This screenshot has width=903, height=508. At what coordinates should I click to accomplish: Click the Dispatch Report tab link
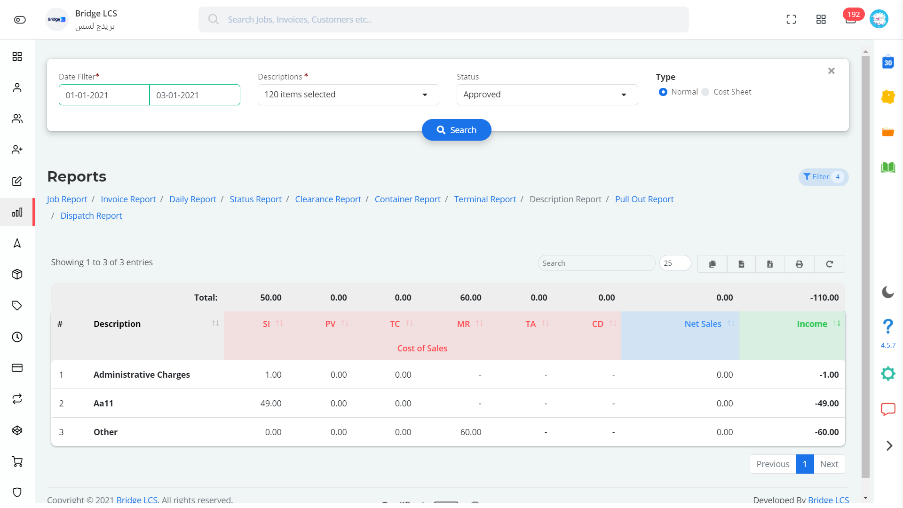point(91,215)
